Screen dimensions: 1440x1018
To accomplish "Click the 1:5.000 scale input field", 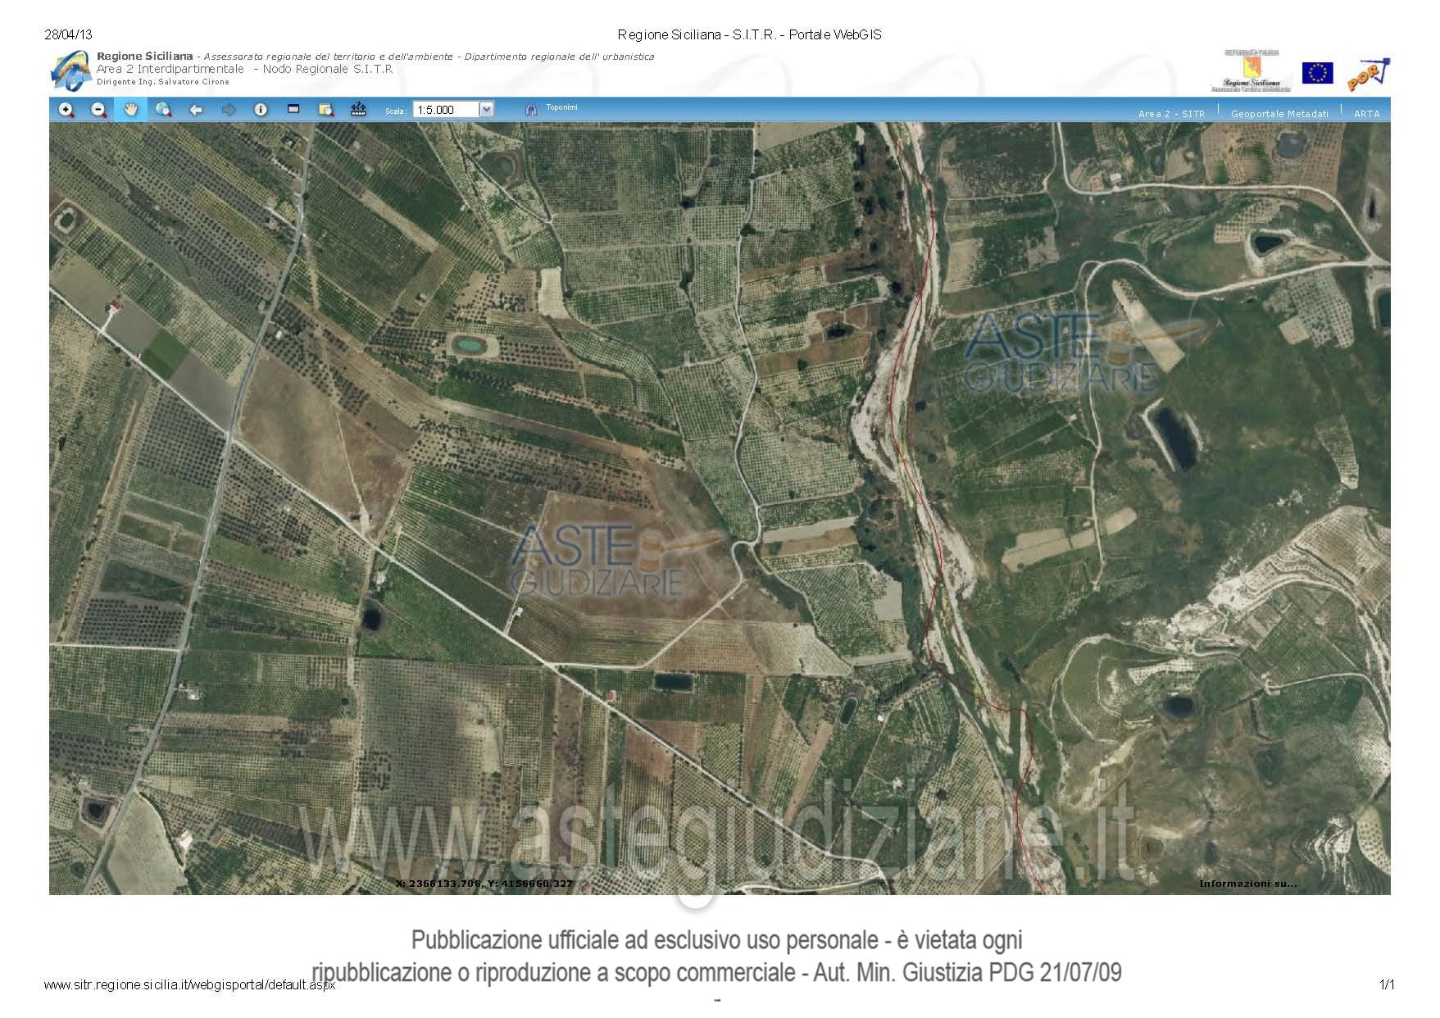I will click(445, 110).
